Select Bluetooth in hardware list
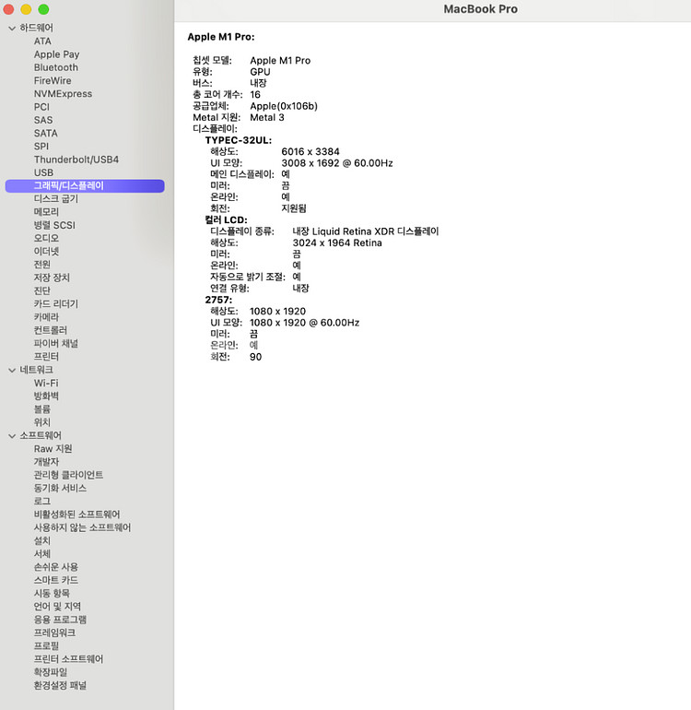Image resolution: width=691 pixels, height=710 pixels. pyautogui.click(x=56, y=67)
